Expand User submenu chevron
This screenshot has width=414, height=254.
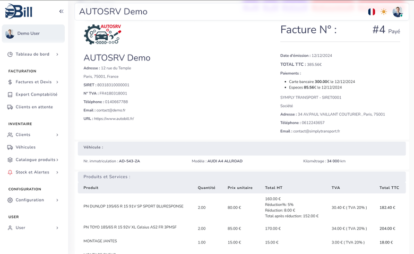click(x=57, y=228)
